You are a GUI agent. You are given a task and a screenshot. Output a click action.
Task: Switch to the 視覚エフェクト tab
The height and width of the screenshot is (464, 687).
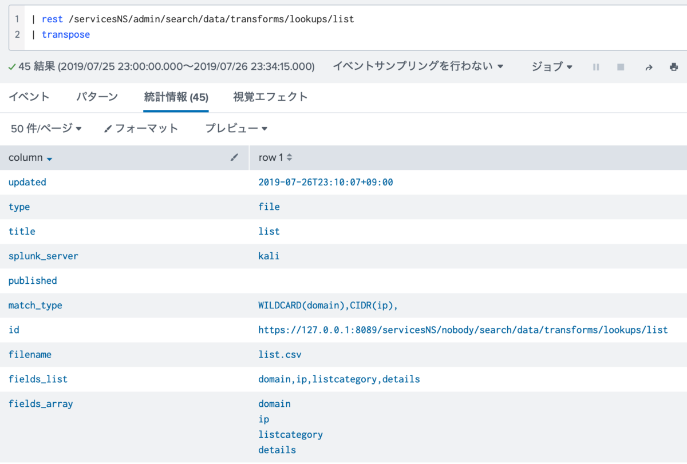coord(271,97)
